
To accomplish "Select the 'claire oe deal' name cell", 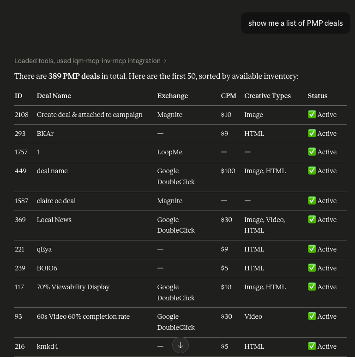I will pyautogui.click(x=56, y=201).
